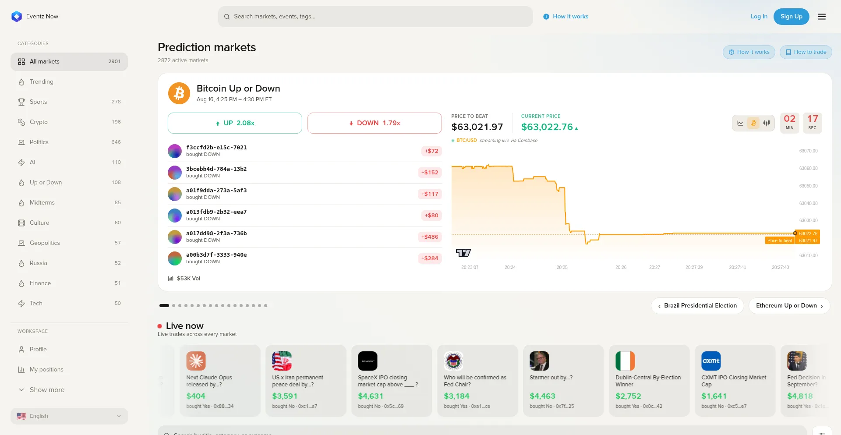
Task: Click the info icon beside How it works
Action: tap(546, 17)
